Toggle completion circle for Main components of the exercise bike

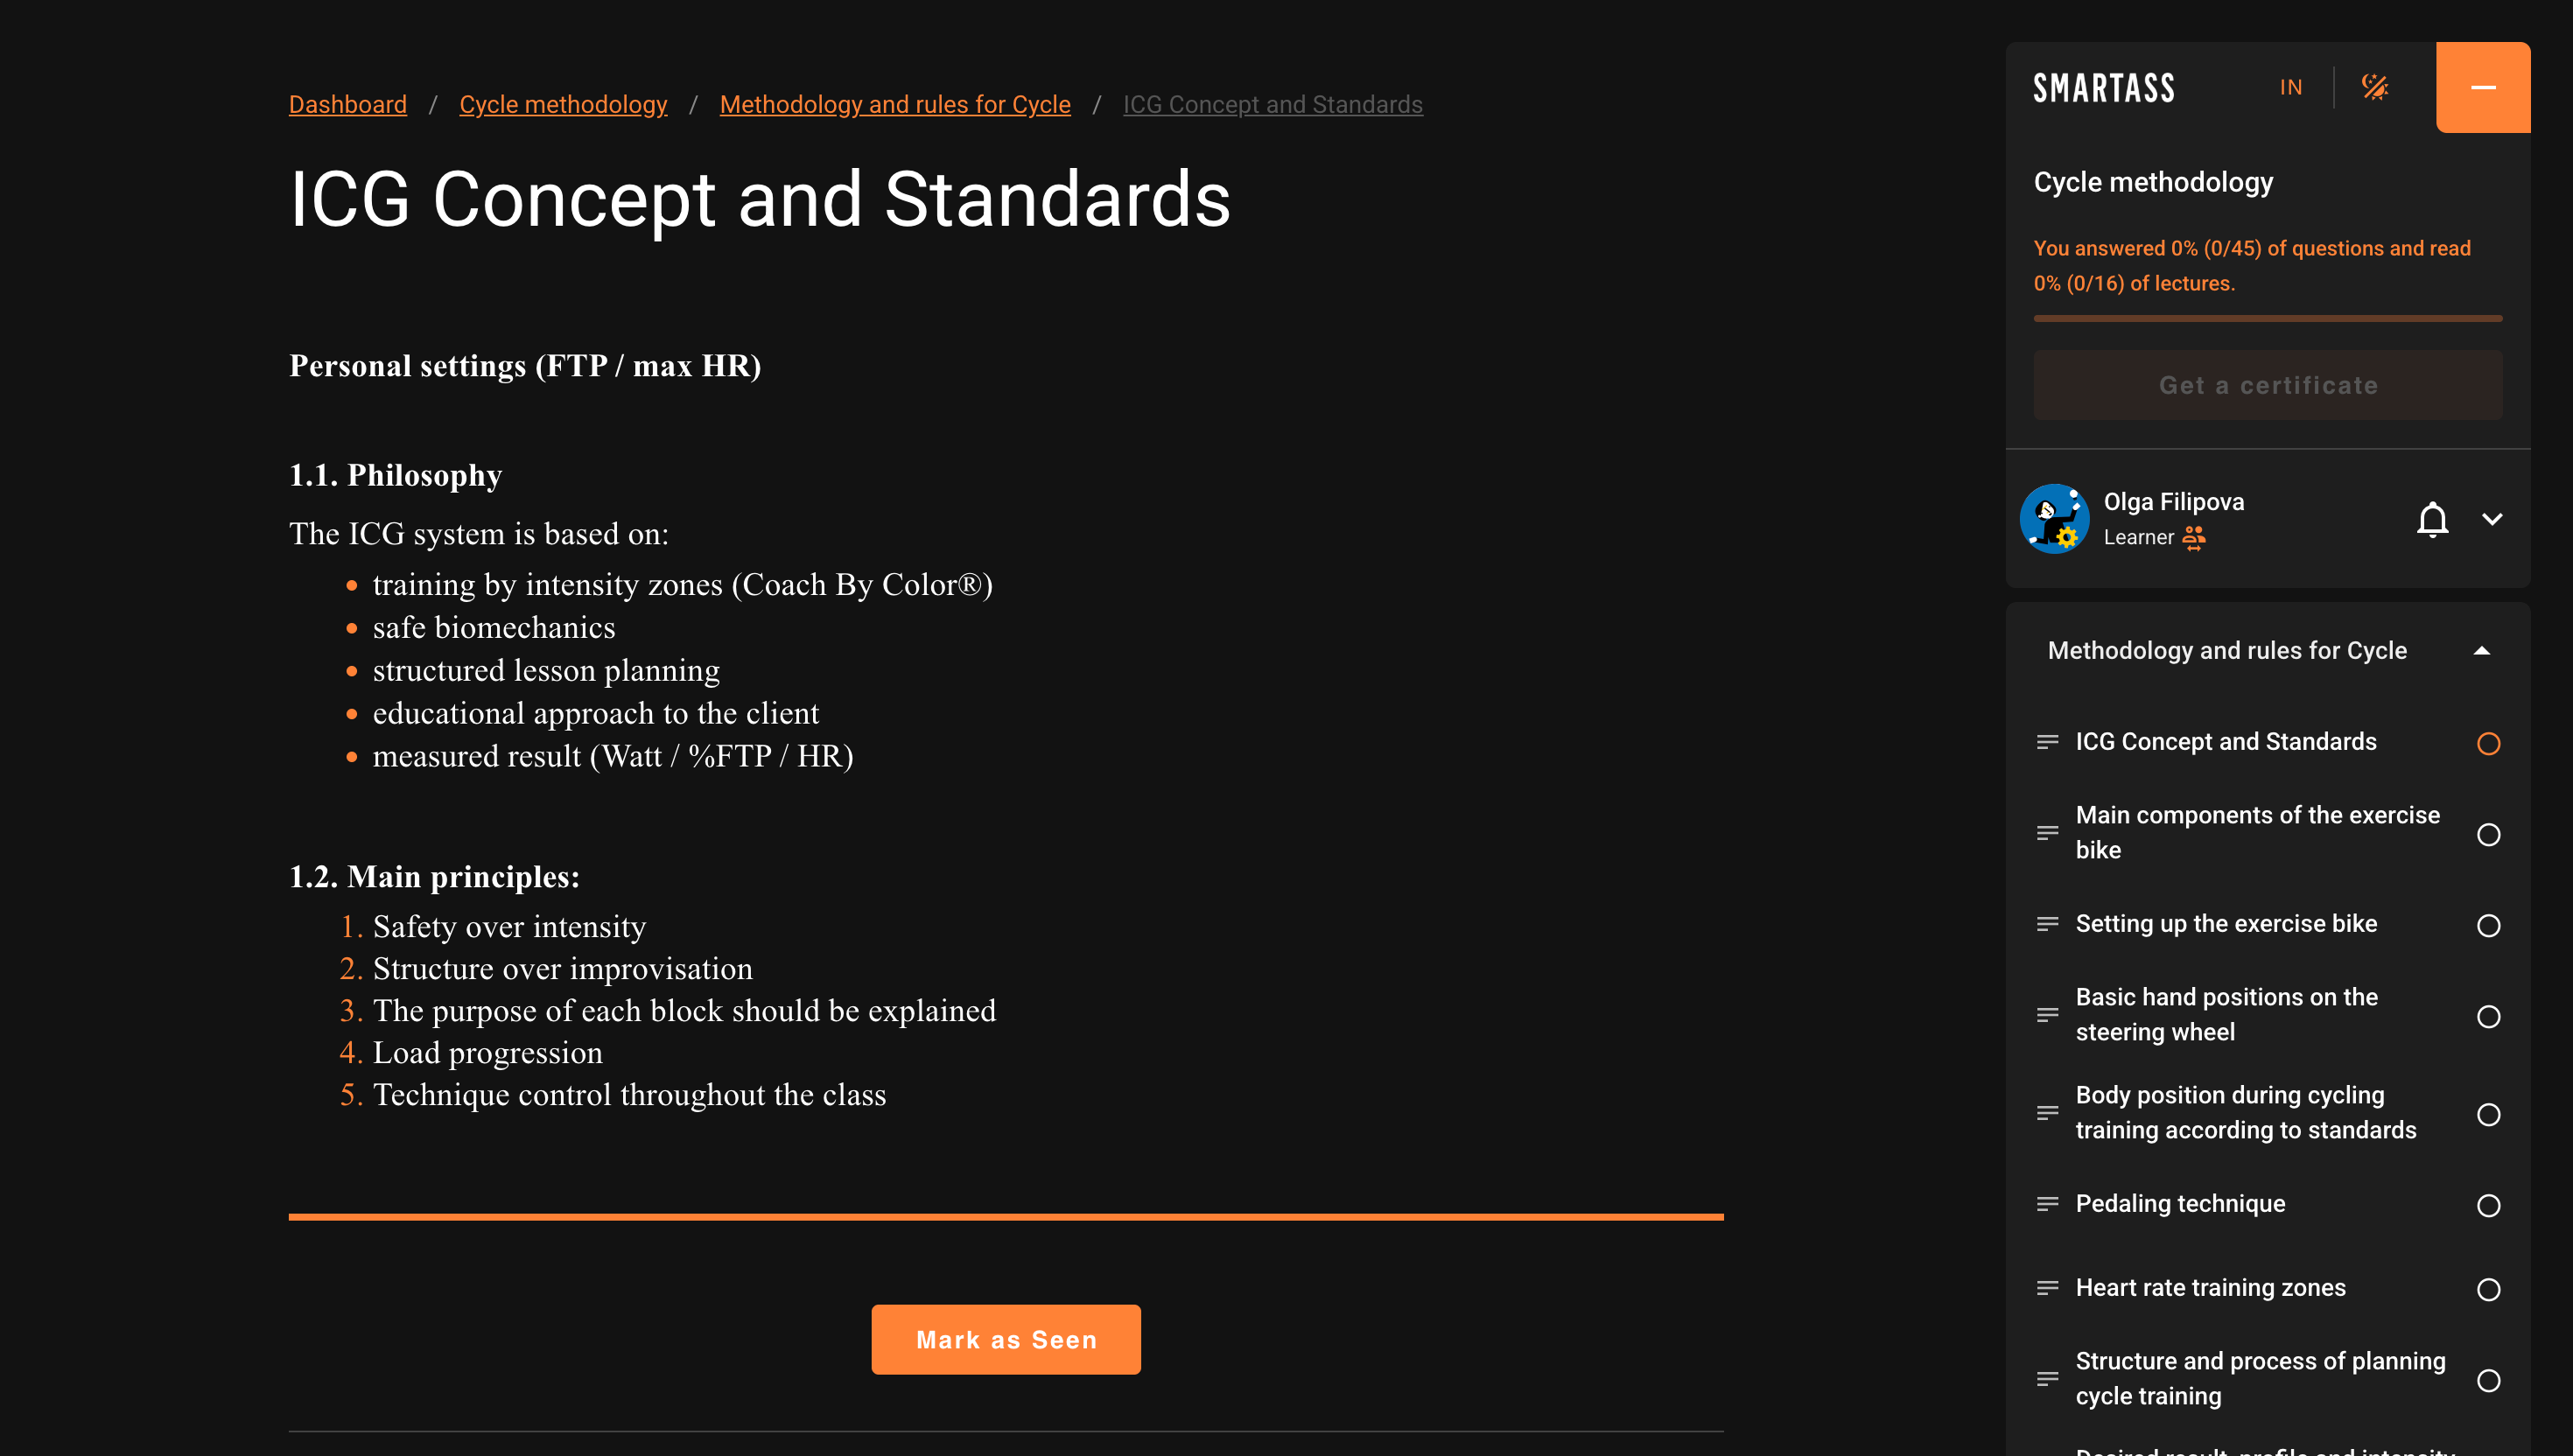2488,834
